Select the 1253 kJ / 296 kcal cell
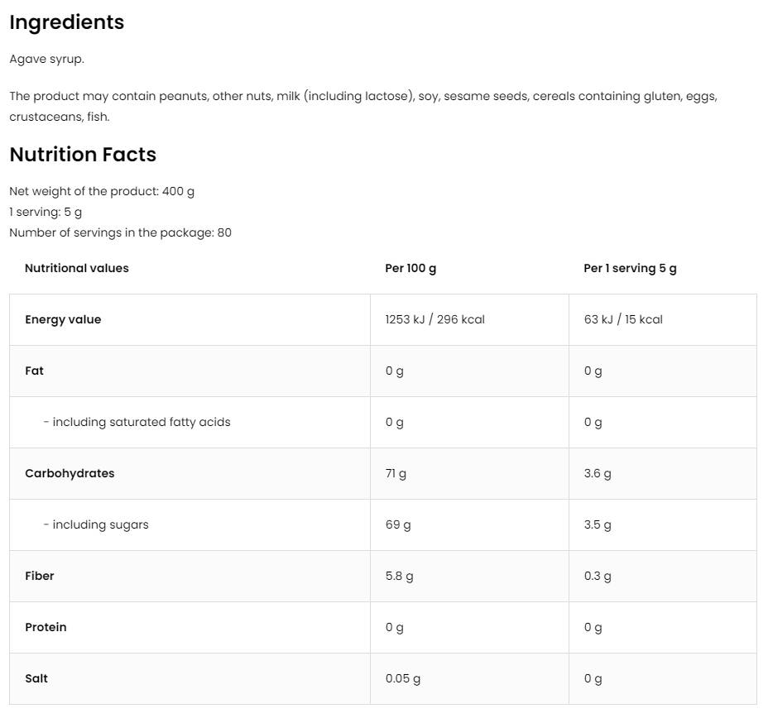773x723 pixels. 435,319
